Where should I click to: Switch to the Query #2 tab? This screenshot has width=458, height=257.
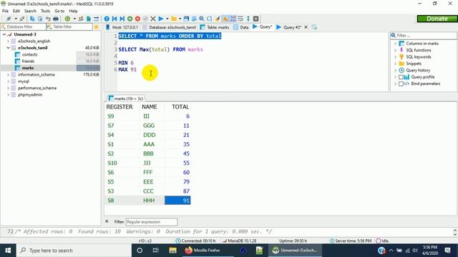point(289,27)
